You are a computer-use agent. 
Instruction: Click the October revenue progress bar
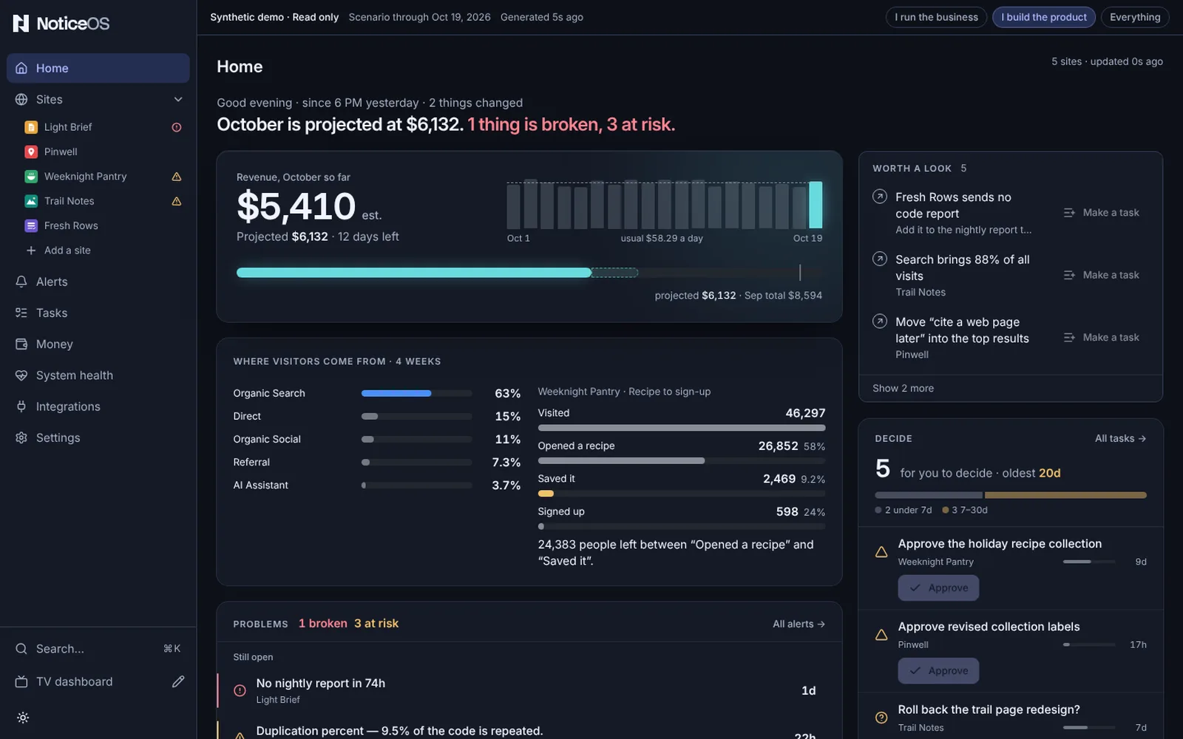tap(529, 273)
